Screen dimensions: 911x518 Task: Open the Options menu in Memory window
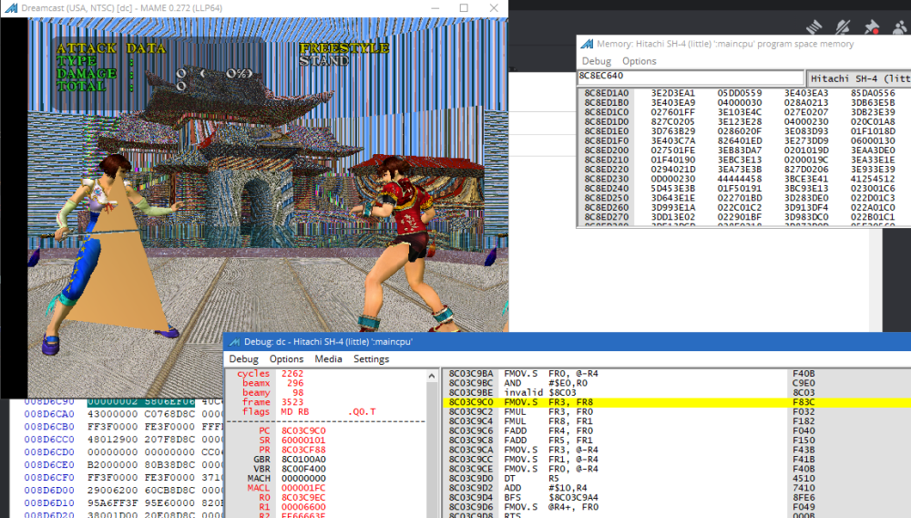pyautogui.click(x=639, y=61)
